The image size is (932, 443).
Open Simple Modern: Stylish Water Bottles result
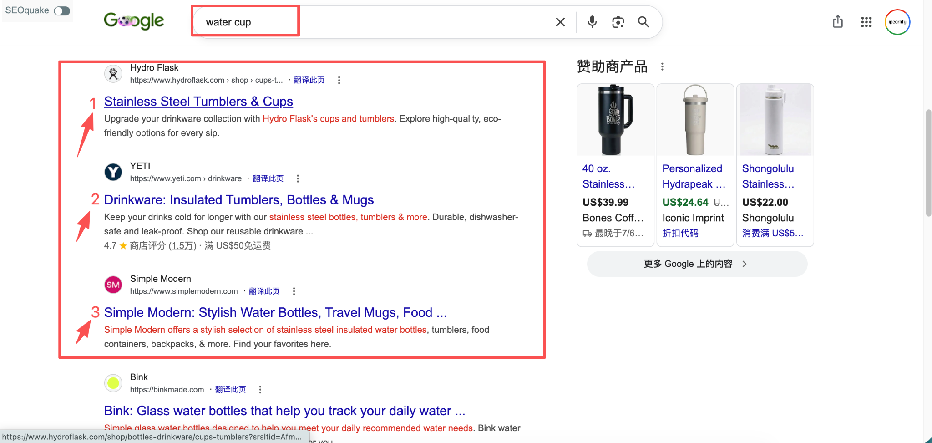pyautogui.click(x=275, y=312)
